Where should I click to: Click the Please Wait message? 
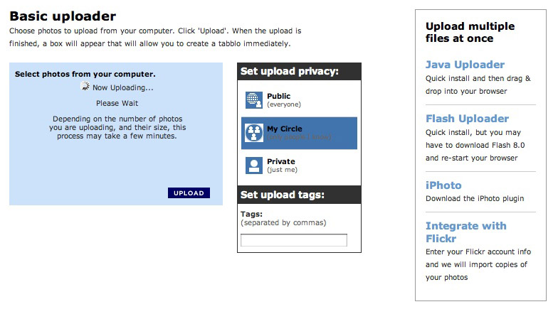tap(117, 103)
